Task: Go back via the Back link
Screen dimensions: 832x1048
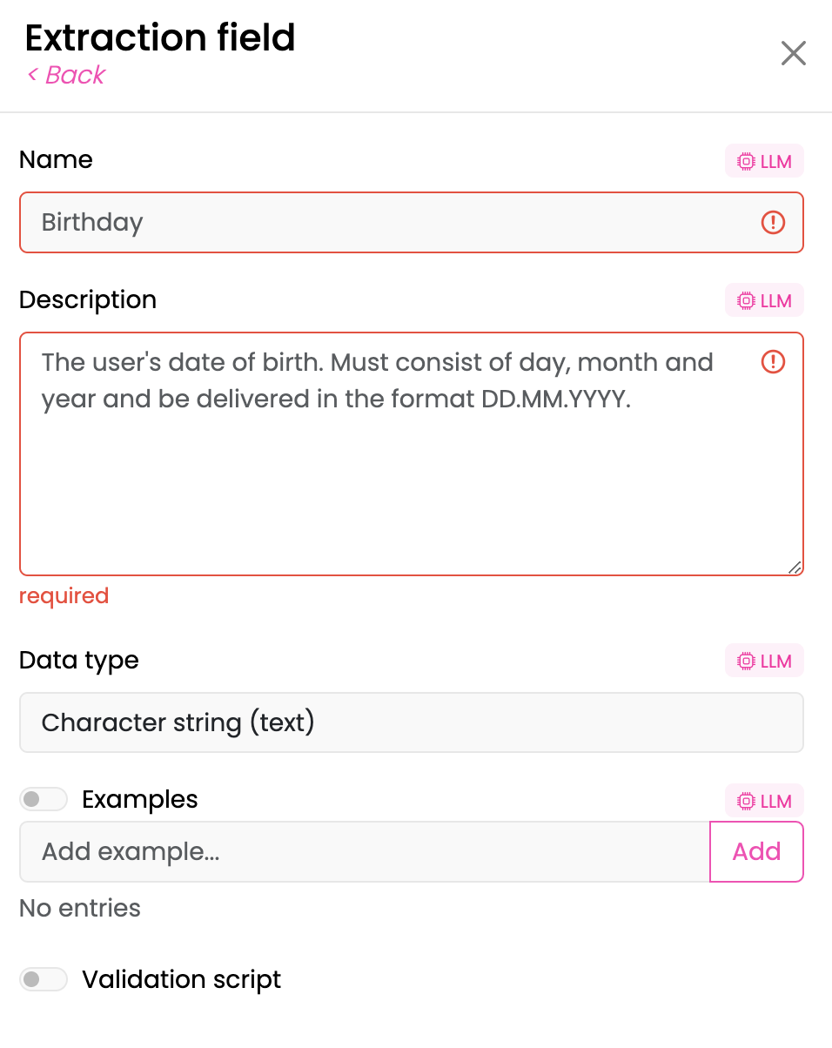Action: pos(66,75)
